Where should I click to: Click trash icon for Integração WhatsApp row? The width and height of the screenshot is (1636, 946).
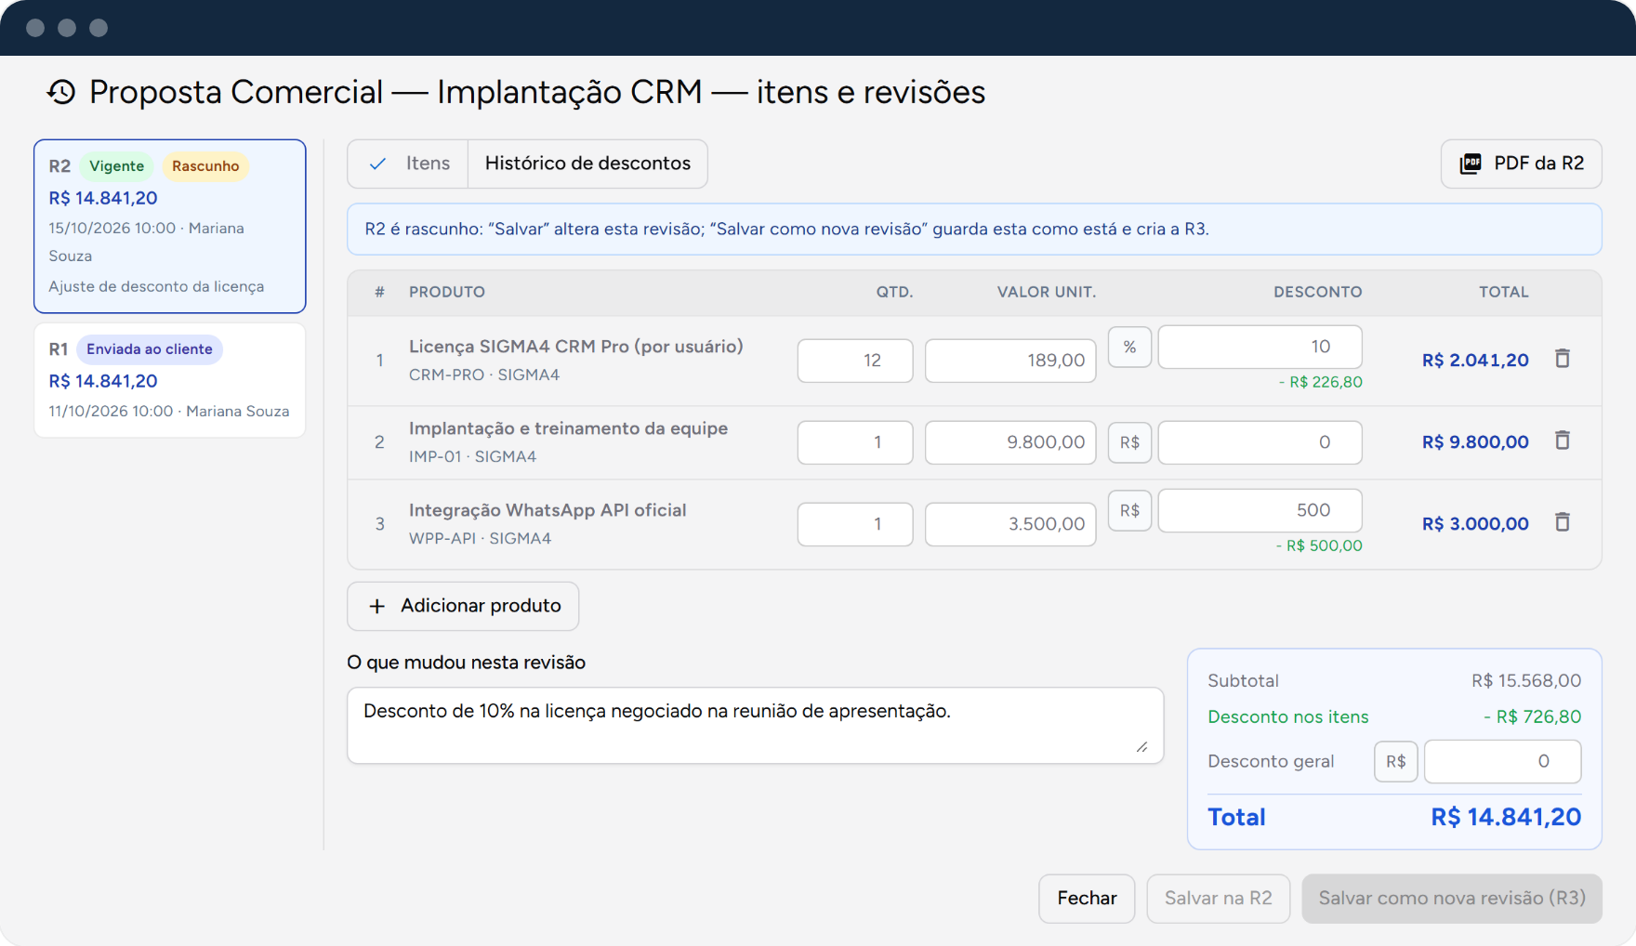1563,522
